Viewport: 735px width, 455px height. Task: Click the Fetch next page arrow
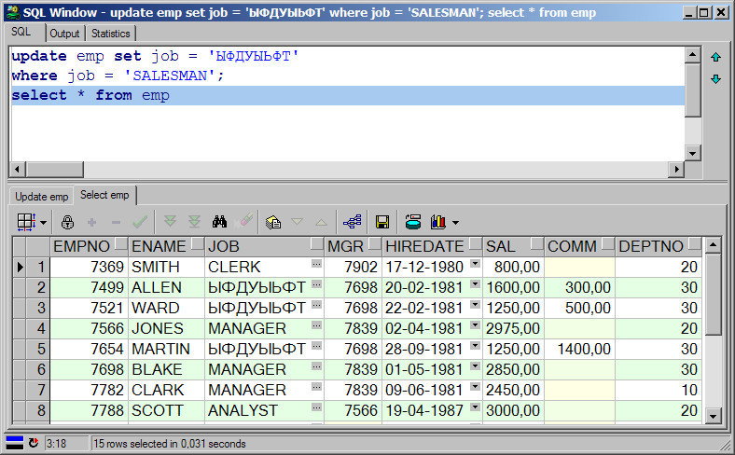pos(170,222)
